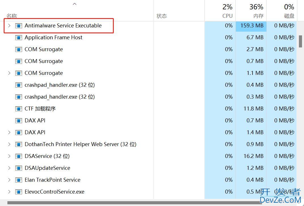This screenshot has height=206, width=304.
Task: Click the Elan TrackPoint Service icon
Action: pos(19,180)
